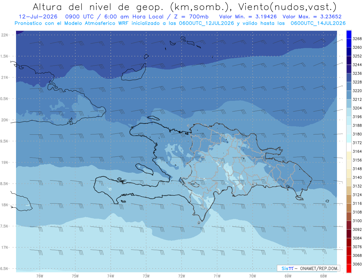Click legend value 3084
This screenshot has width=363, height=280.
point(357,238)
